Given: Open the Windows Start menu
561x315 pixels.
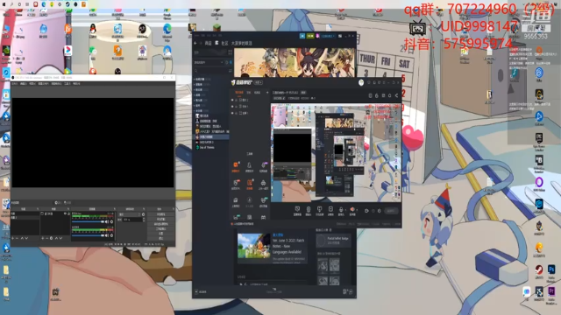Looking at the screenshot, I should [x=4, y=4].
